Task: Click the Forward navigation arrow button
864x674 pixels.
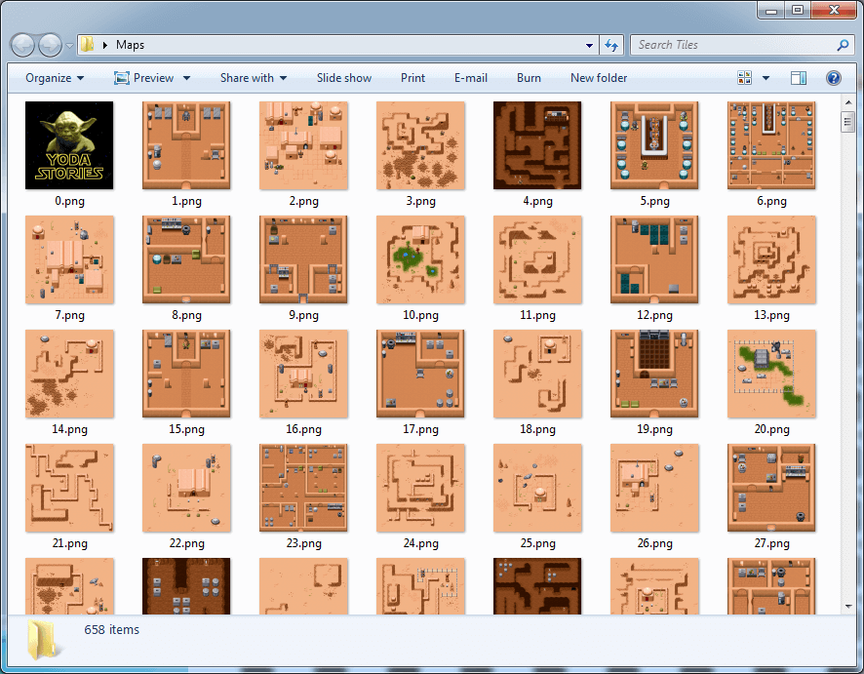Action: point(50,45)
